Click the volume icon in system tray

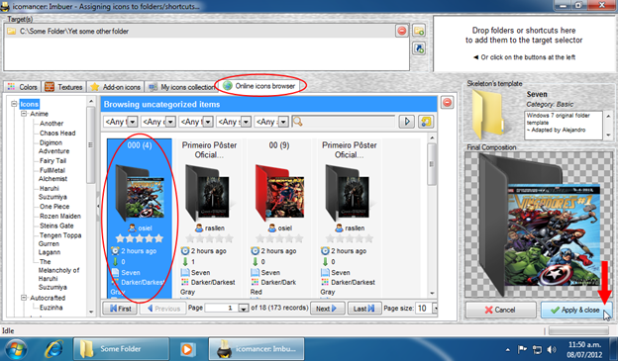click(x=552, y=349)
